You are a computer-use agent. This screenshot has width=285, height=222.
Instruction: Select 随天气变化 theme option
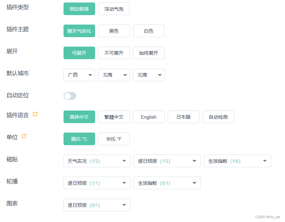click(79, 31)
